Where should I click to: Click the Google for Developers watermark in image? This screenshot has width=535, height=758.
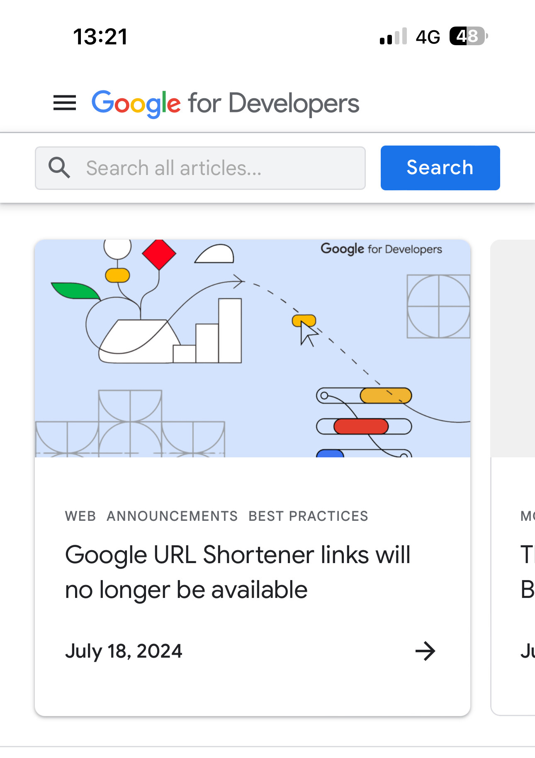[x=381, y=249]
